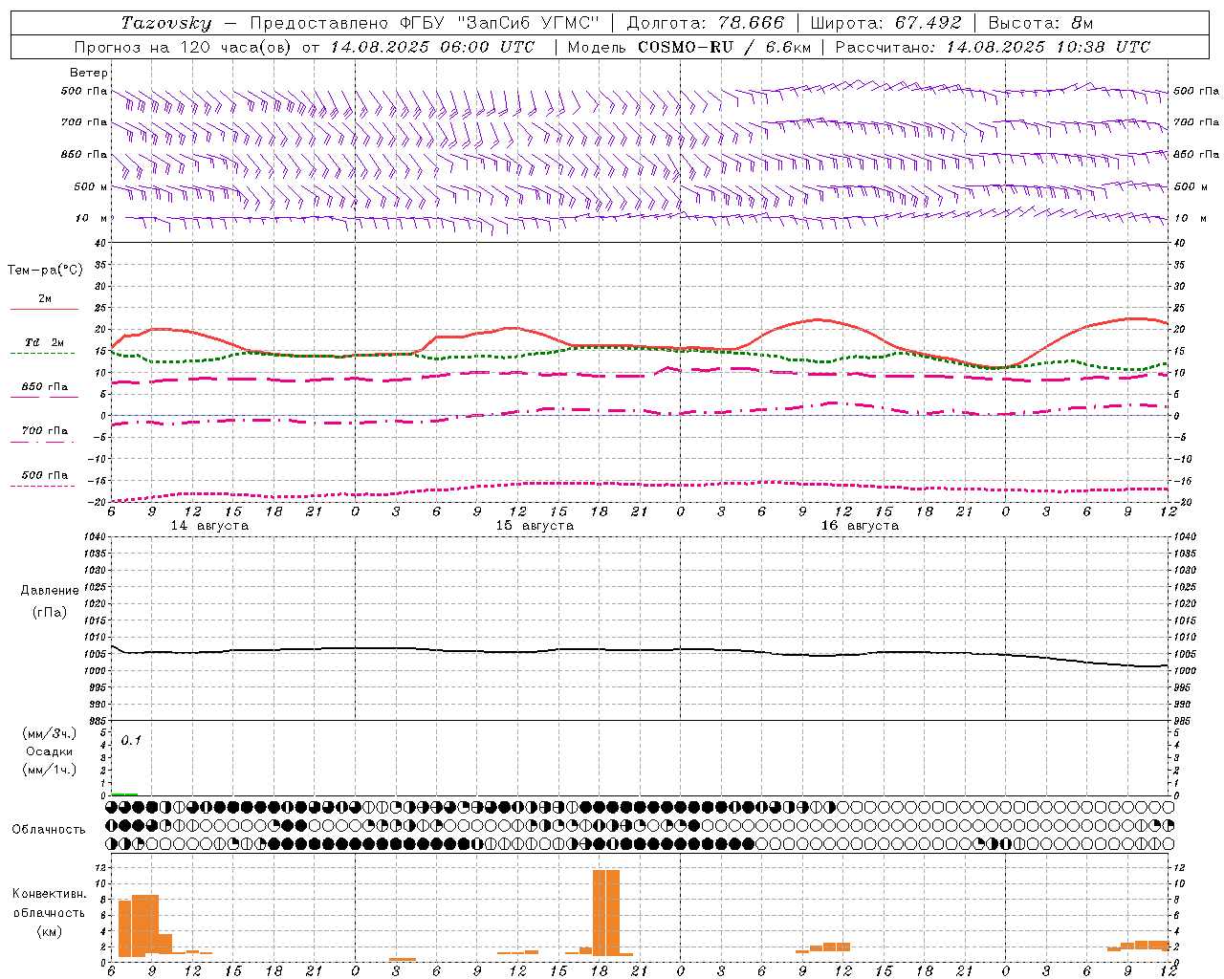
Task: Click the 'Td 2м' dew point legend entry
Action: pos(44,342)
